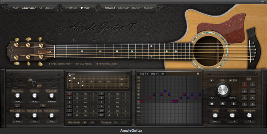Enable the Open String First option
Screen dimensions: 267x134
click(x=50, y=63)
